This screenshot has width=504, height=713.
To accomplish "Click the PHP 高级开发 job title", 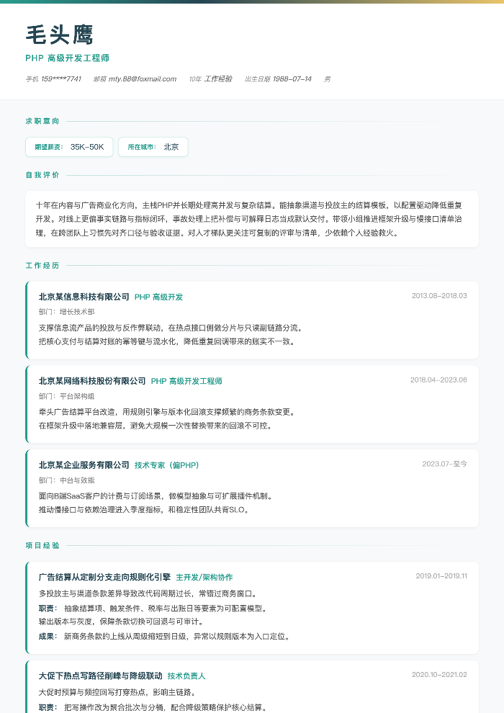I will click(158, 297).
